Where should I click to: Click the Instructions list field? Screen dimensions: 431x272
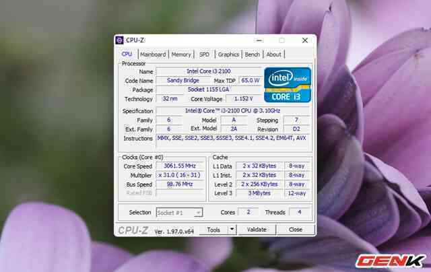point(232,142)
